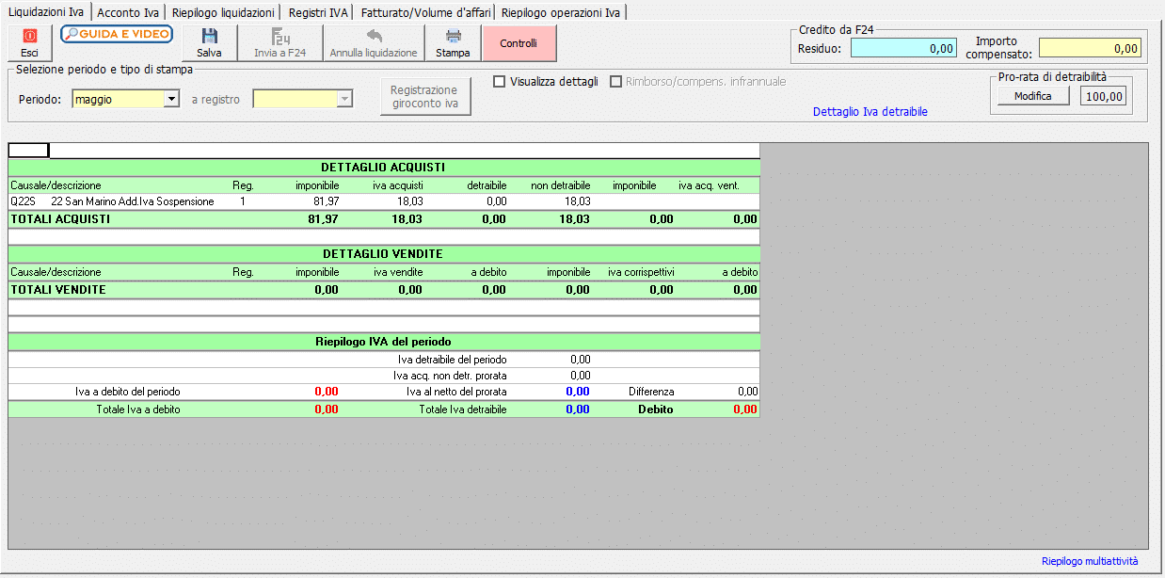Click the Differenza label
The width and height of the screenshot is (1165, 578).
[651, 392]
